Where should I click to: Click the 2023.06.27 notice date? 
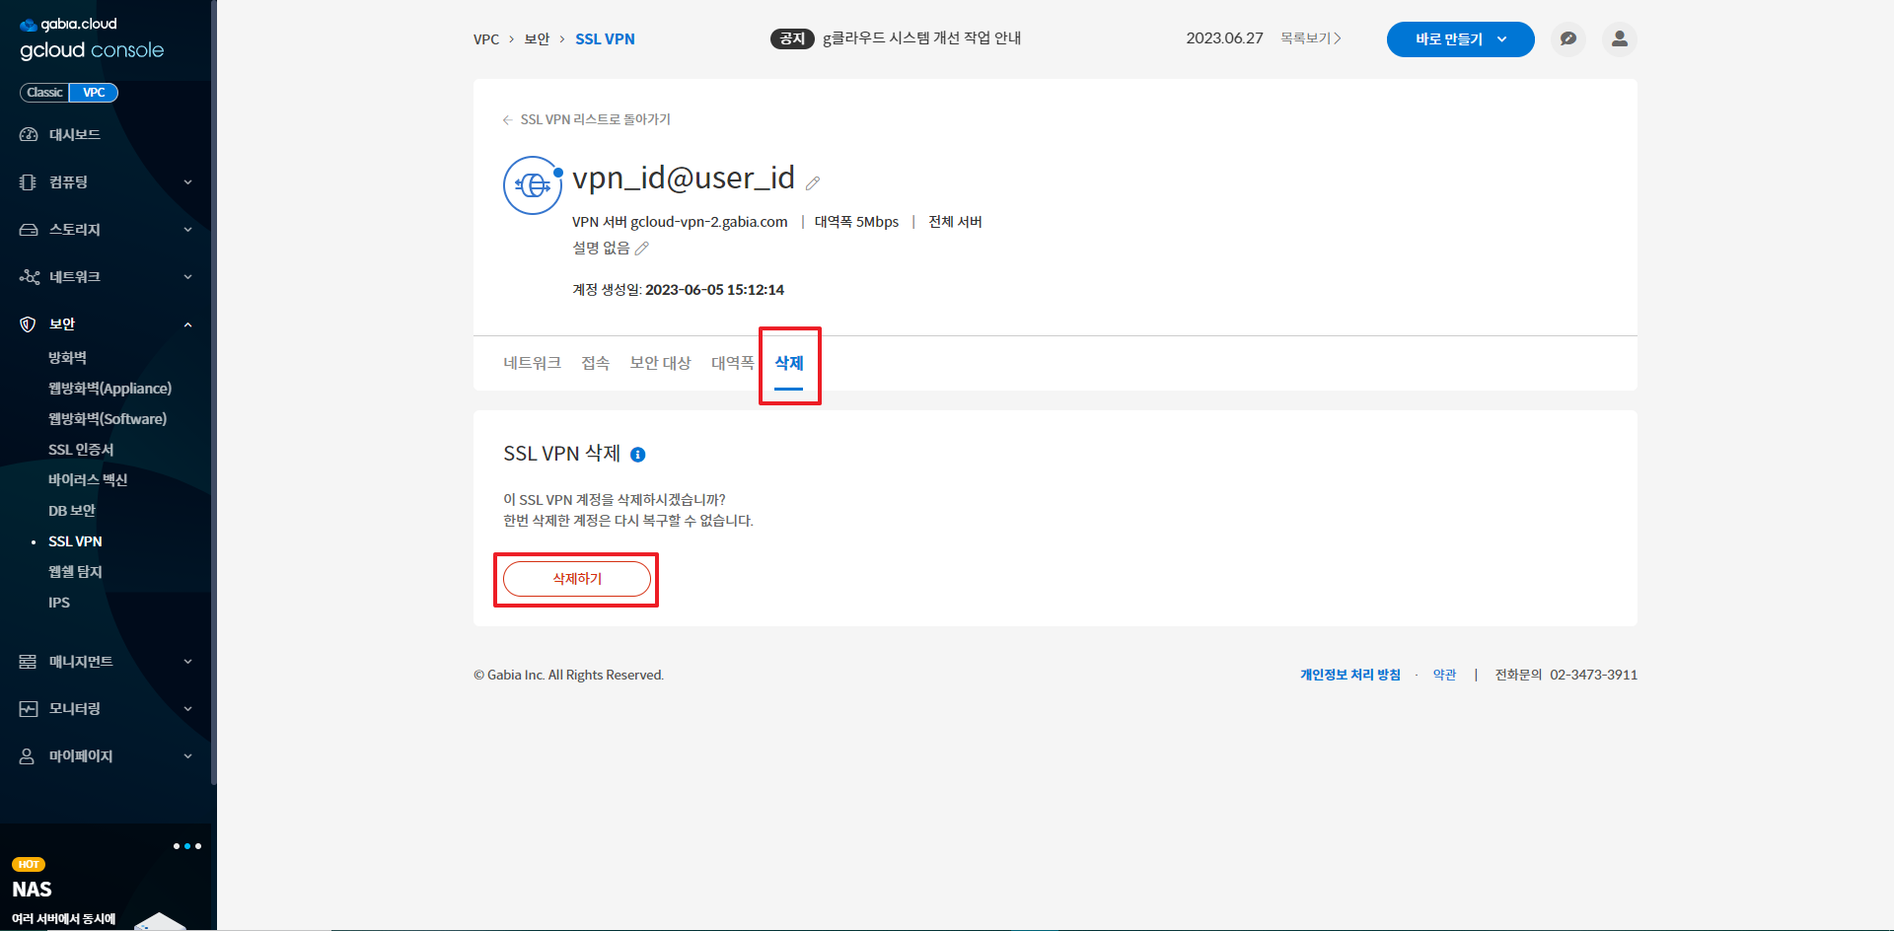1224,38
